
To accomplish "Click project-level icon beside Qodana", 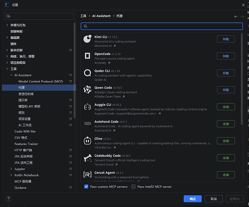I will point(71,188).
